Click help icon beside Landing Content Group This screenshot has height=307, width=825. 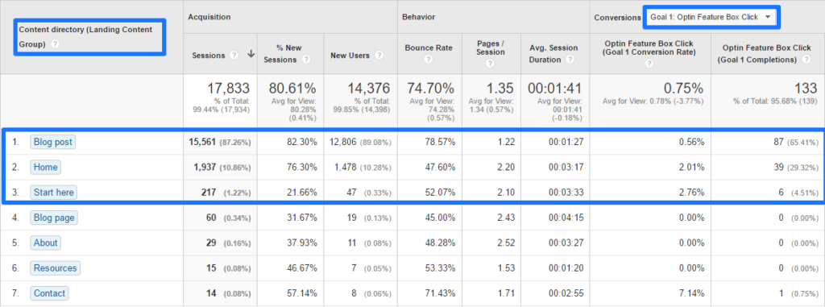point(56,44)
